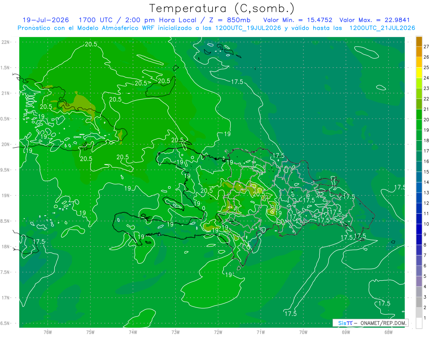This screenshot has width=436, height=337.
Task: Pick the topmost brown swatch above 27
Action: pyautogui.click(x=419, y=41)
